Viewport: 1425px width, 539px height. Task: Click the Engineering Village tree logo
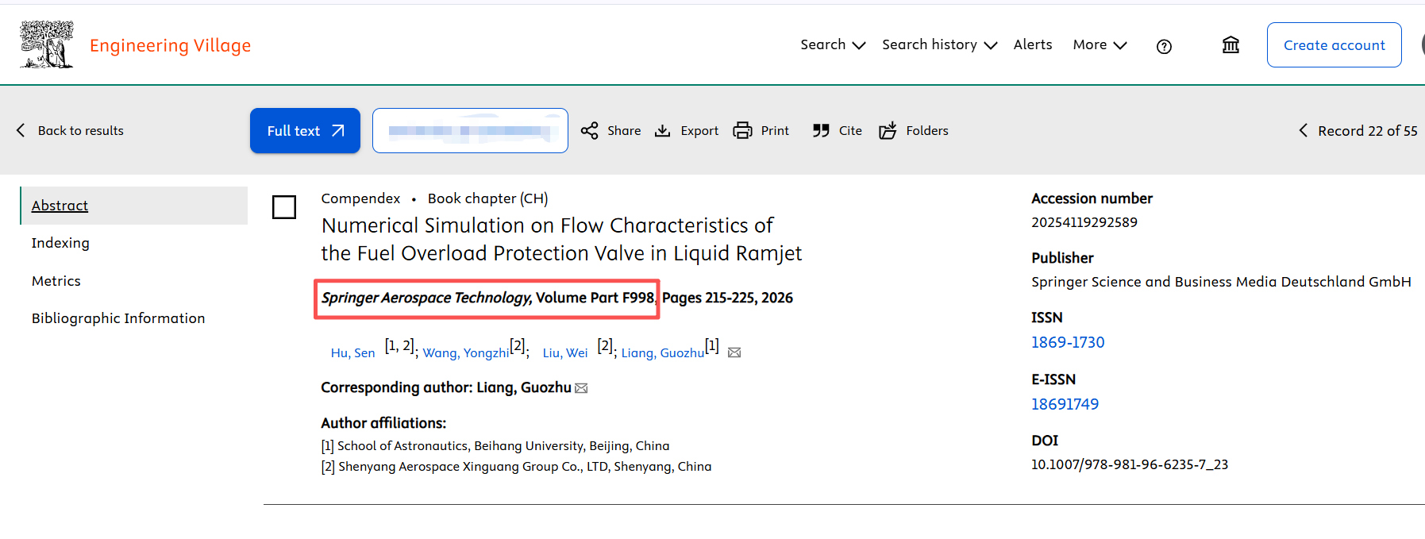click(x=46, y=44)
